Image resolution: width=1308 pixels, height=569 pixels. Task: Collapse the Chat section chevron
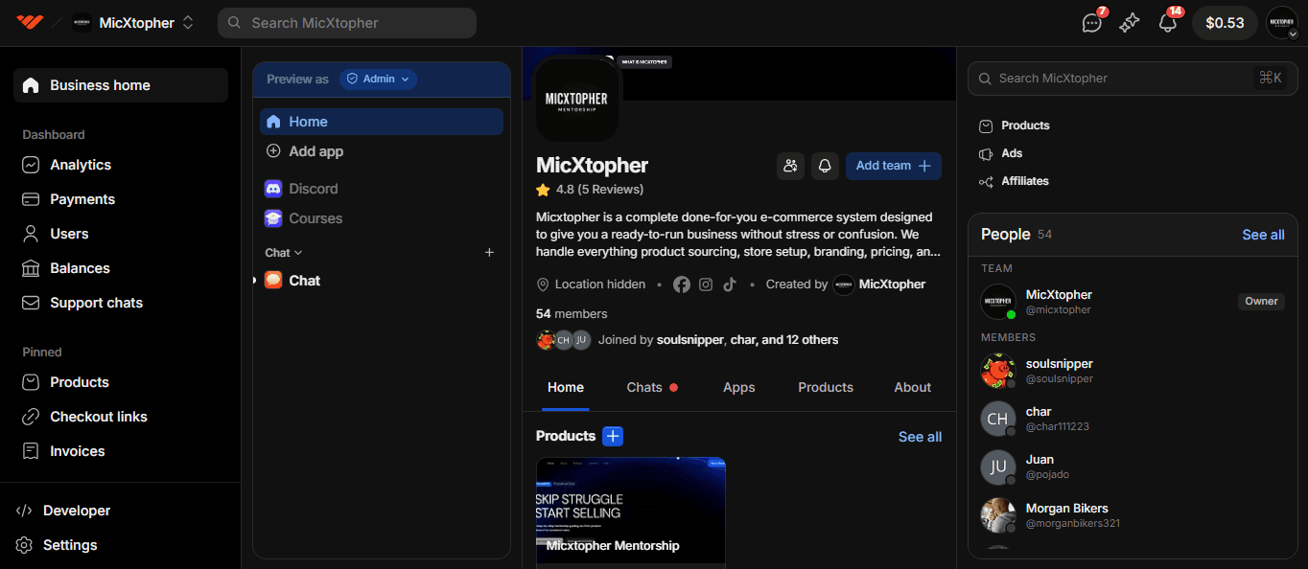point(298,253)
